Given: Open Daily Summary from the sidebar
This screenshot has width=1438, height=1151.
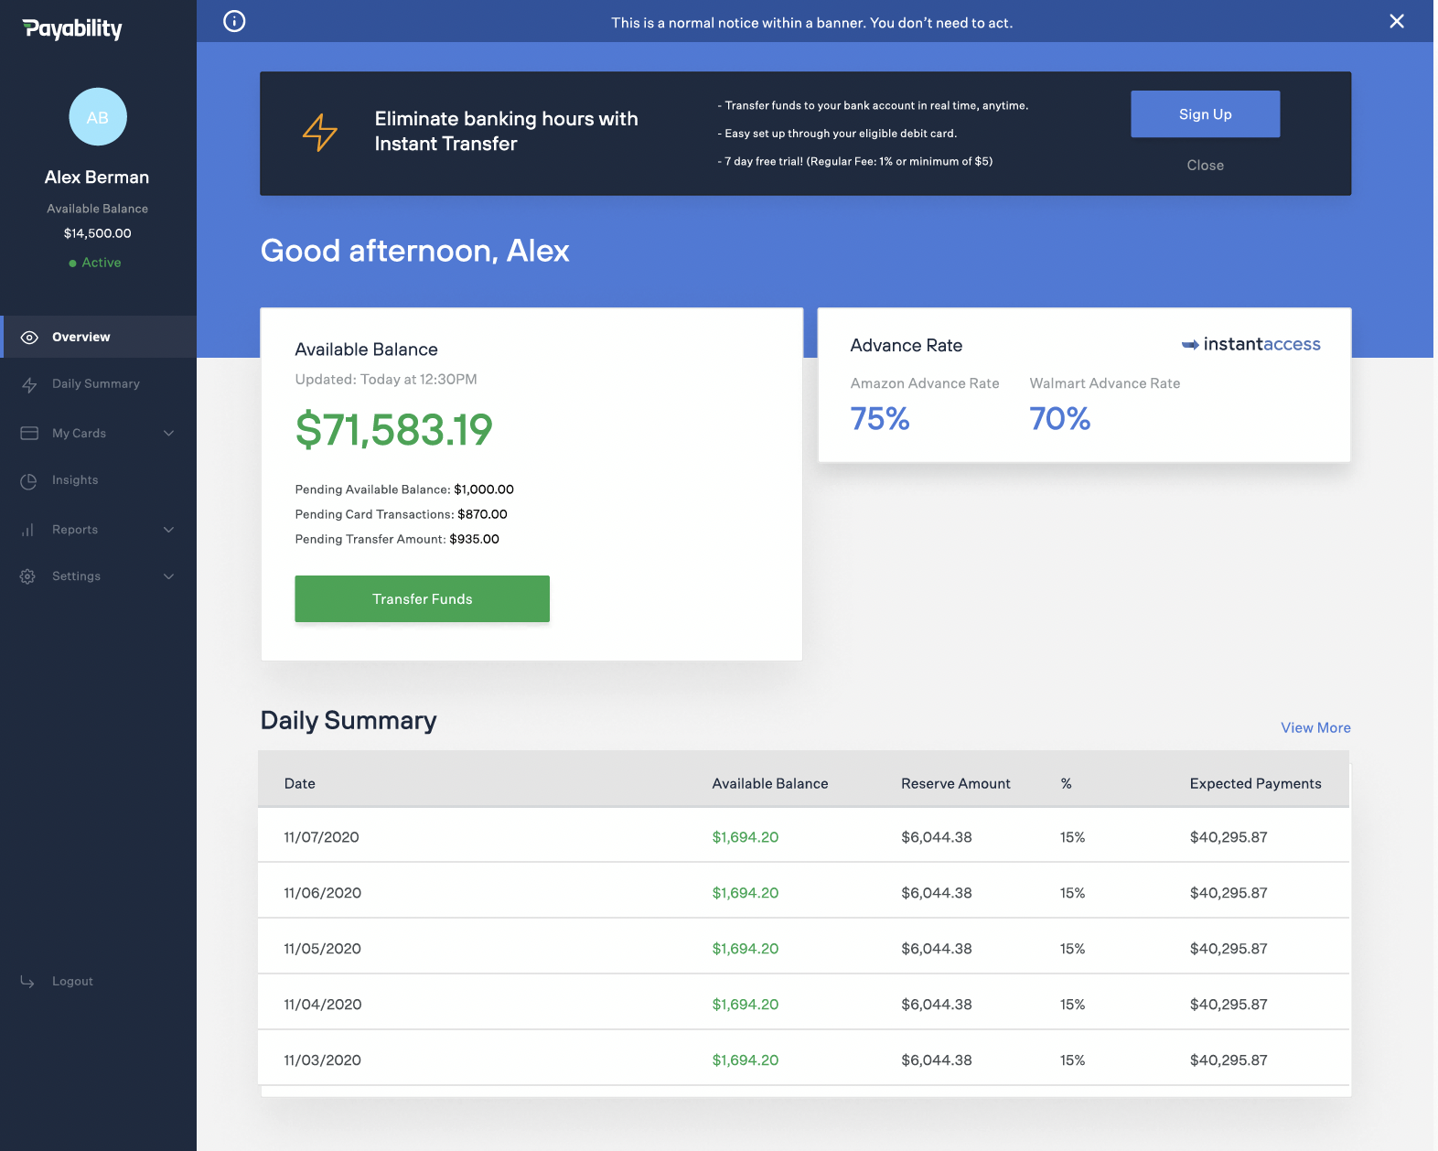Looking at the screenshot, I should (x=96, y=384).
